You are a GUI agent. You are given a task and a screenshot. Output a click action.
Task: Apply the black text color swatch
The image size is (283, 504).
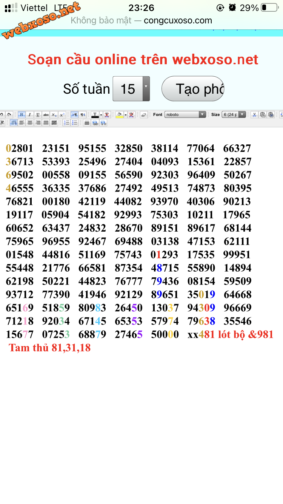[x=95, y=114]
